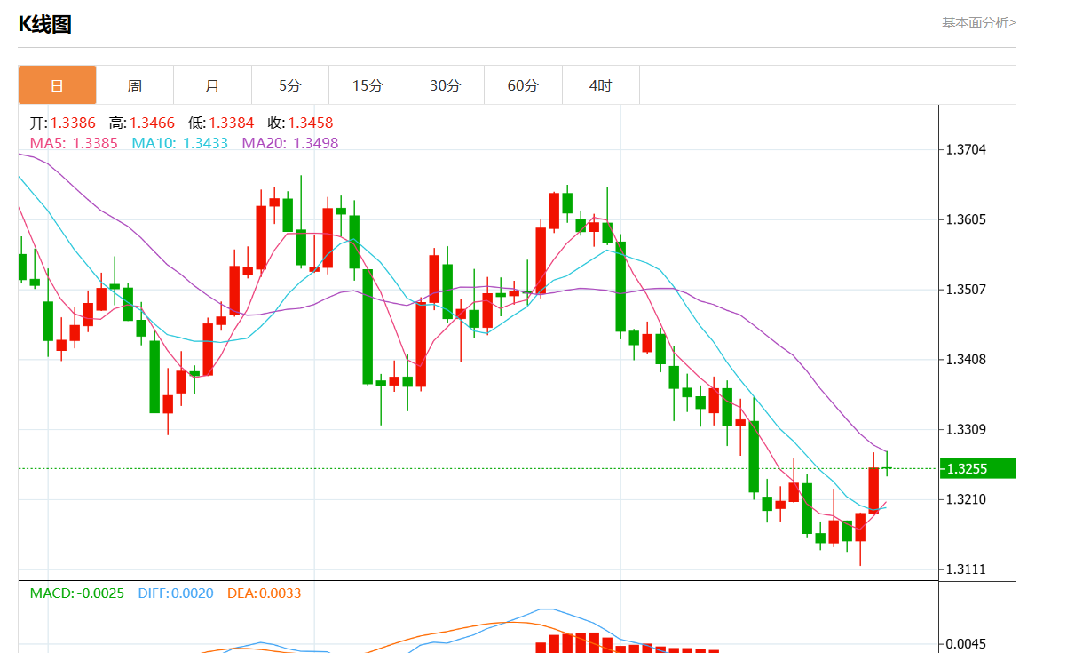
Task: Click the MA20: 1.3498 indicator label
Action: 290,142
